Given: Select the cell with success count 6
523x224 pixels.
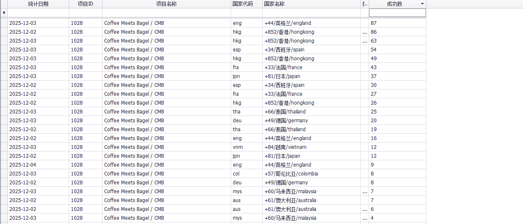Looking at the screenshot, I should pyautogui.click(x=397, y=209).
